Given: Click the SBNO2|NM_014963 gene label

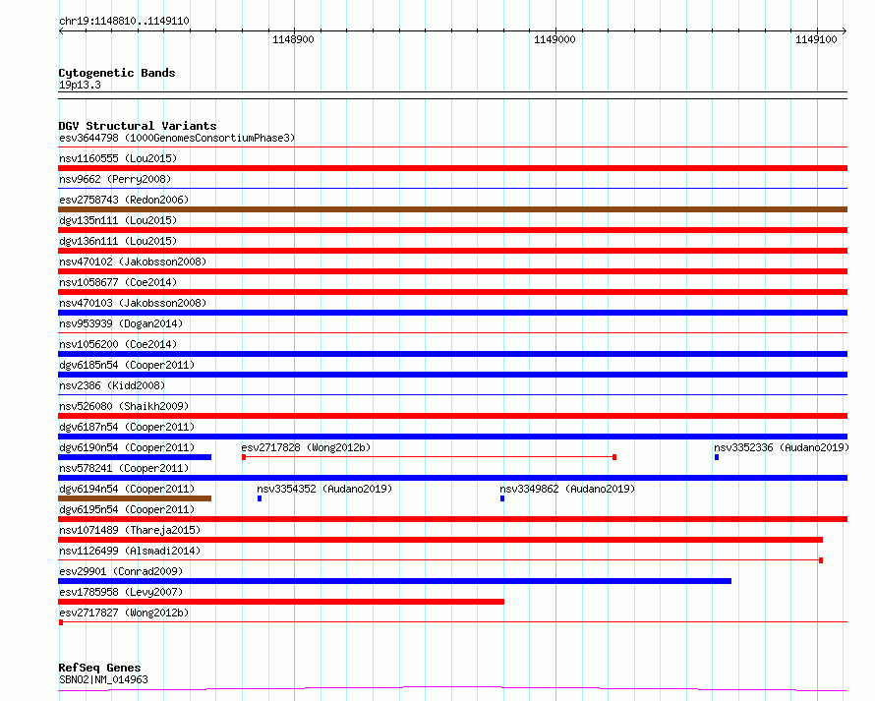Looking at the screenshot, I should (103, 679).
